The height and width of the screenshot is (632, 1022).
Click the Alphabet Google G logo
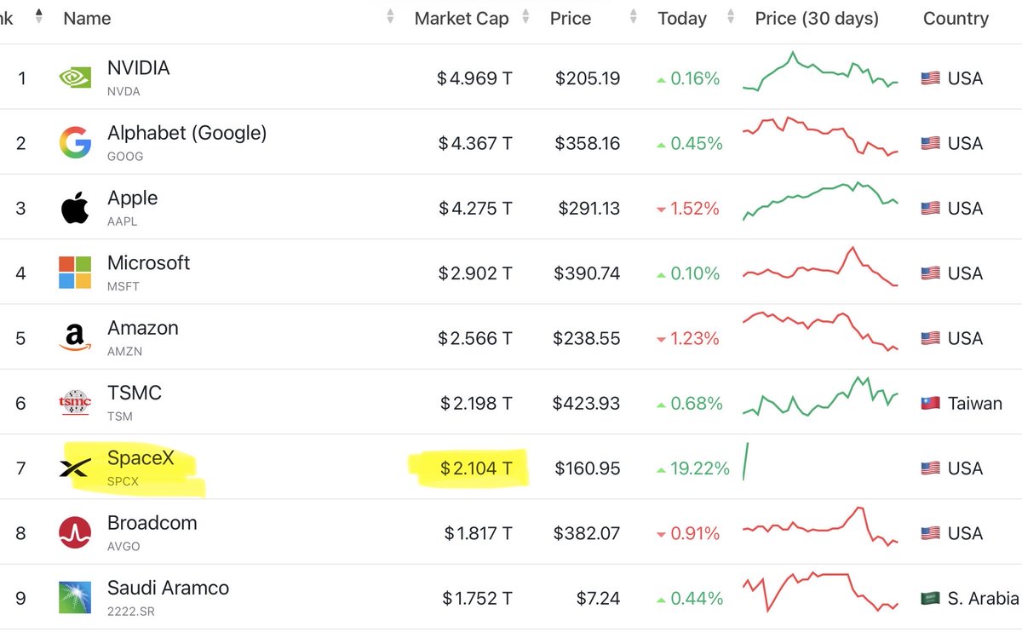click(75, 142)
